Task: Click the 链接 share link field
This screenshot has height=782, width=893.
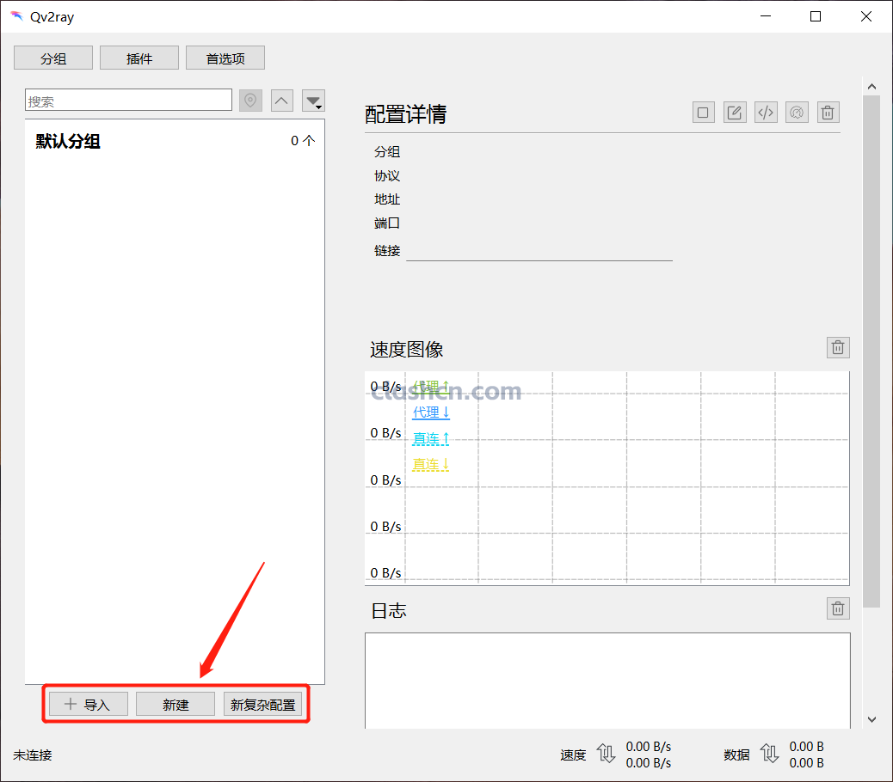Action: 539,251
